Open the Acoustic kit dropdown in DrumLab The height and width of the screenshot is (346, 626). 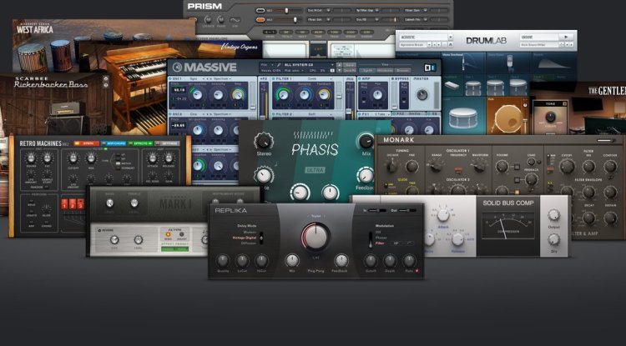[427, 37]
